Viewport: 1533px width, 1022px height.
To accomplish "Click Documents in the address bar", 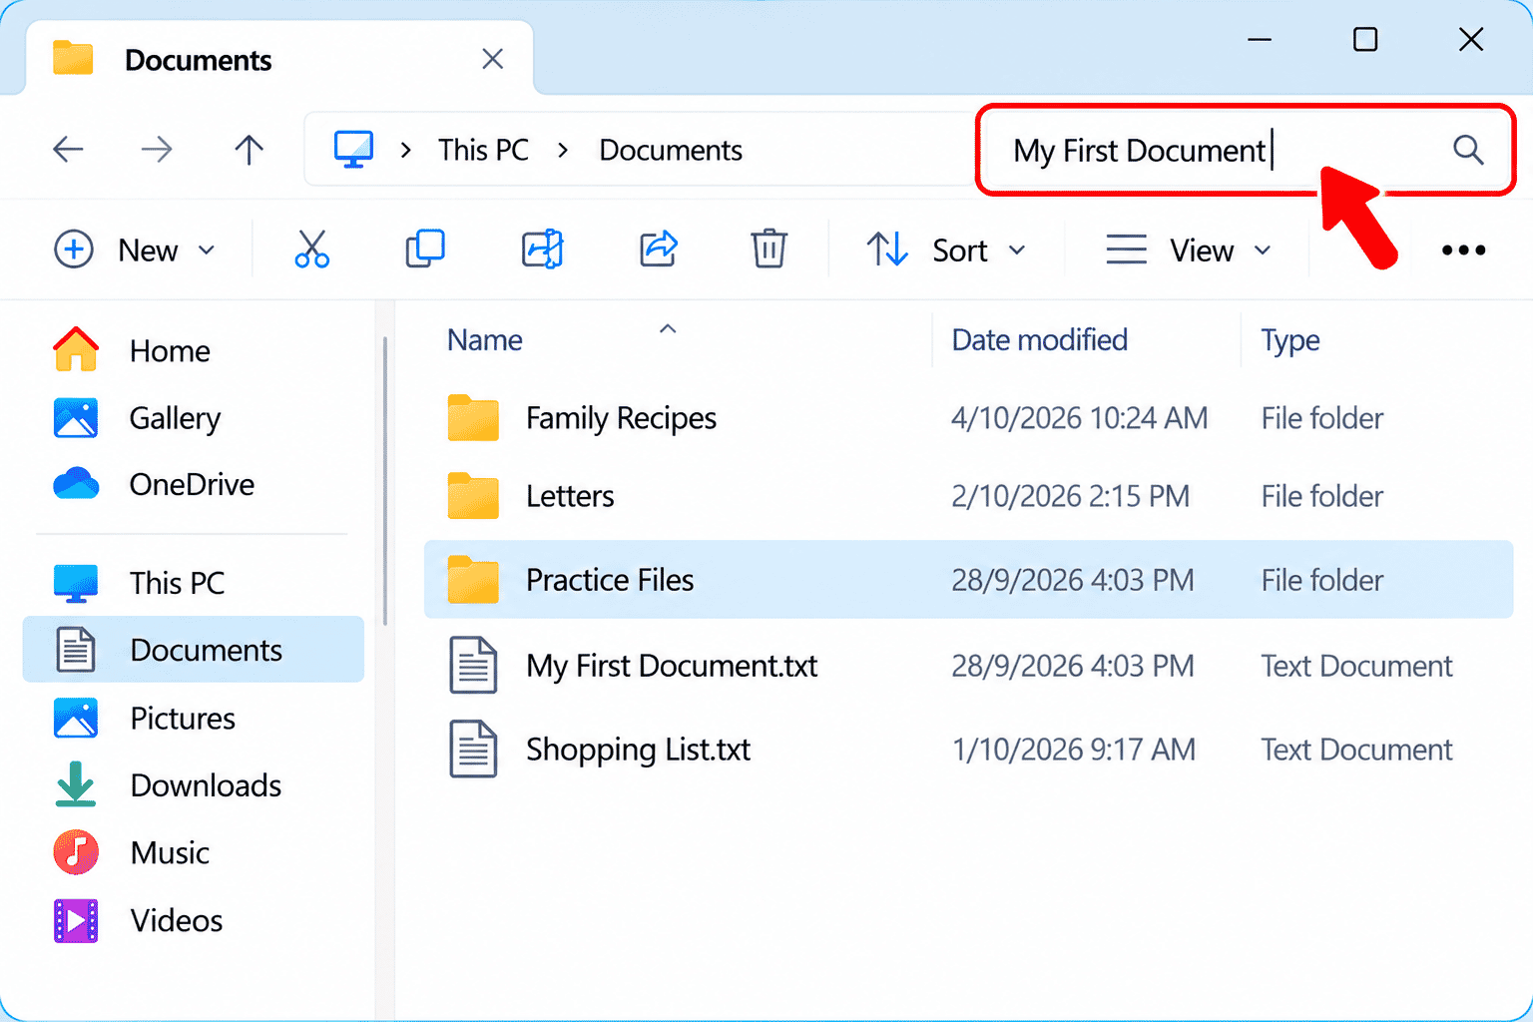I will (x=671, y=150).
